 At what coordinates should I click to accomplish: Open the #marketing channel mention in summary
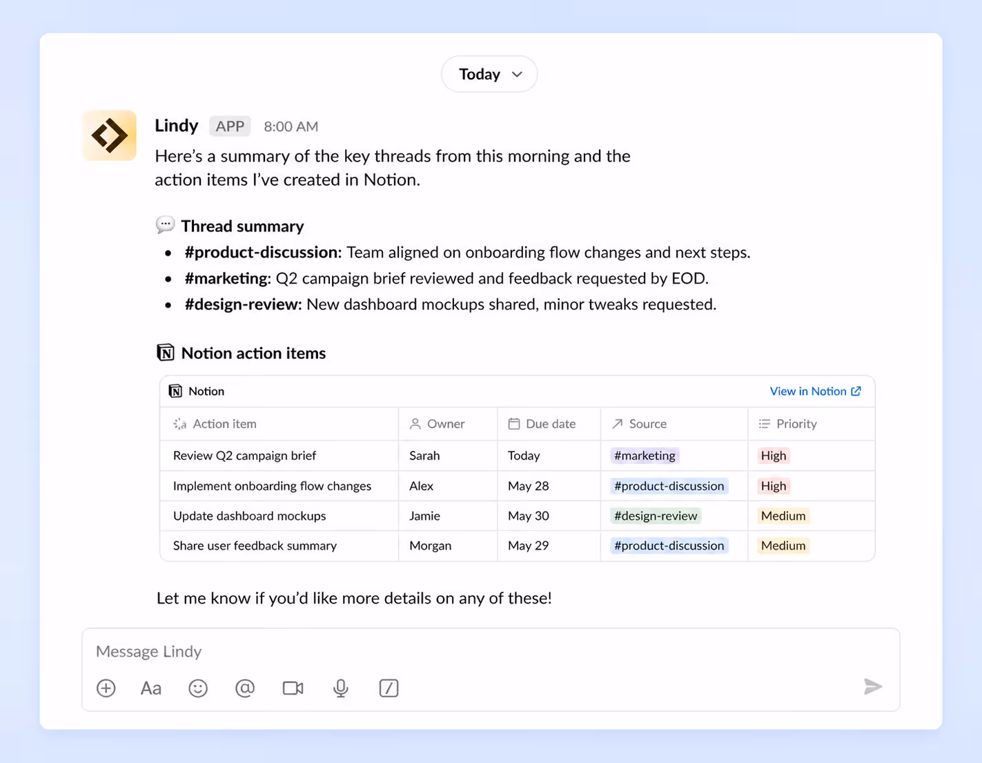(228, 278)
